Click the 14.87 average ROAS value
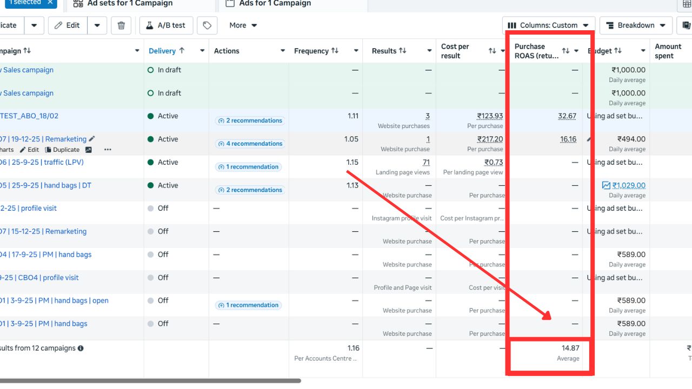The image size is (692, 389). tap(570, 348)
